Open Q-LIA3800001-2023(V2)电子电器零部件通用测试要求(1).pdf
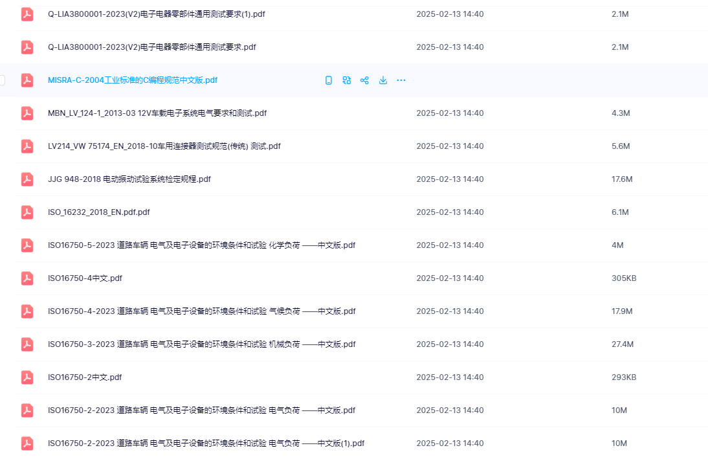Viewport: 708px width, 459px height. click(x=156, y=14)
